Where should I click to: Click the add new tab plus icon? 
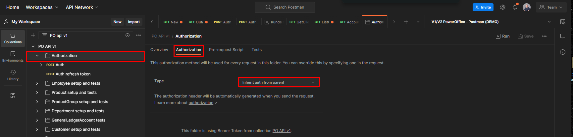[x=406, y=22]
